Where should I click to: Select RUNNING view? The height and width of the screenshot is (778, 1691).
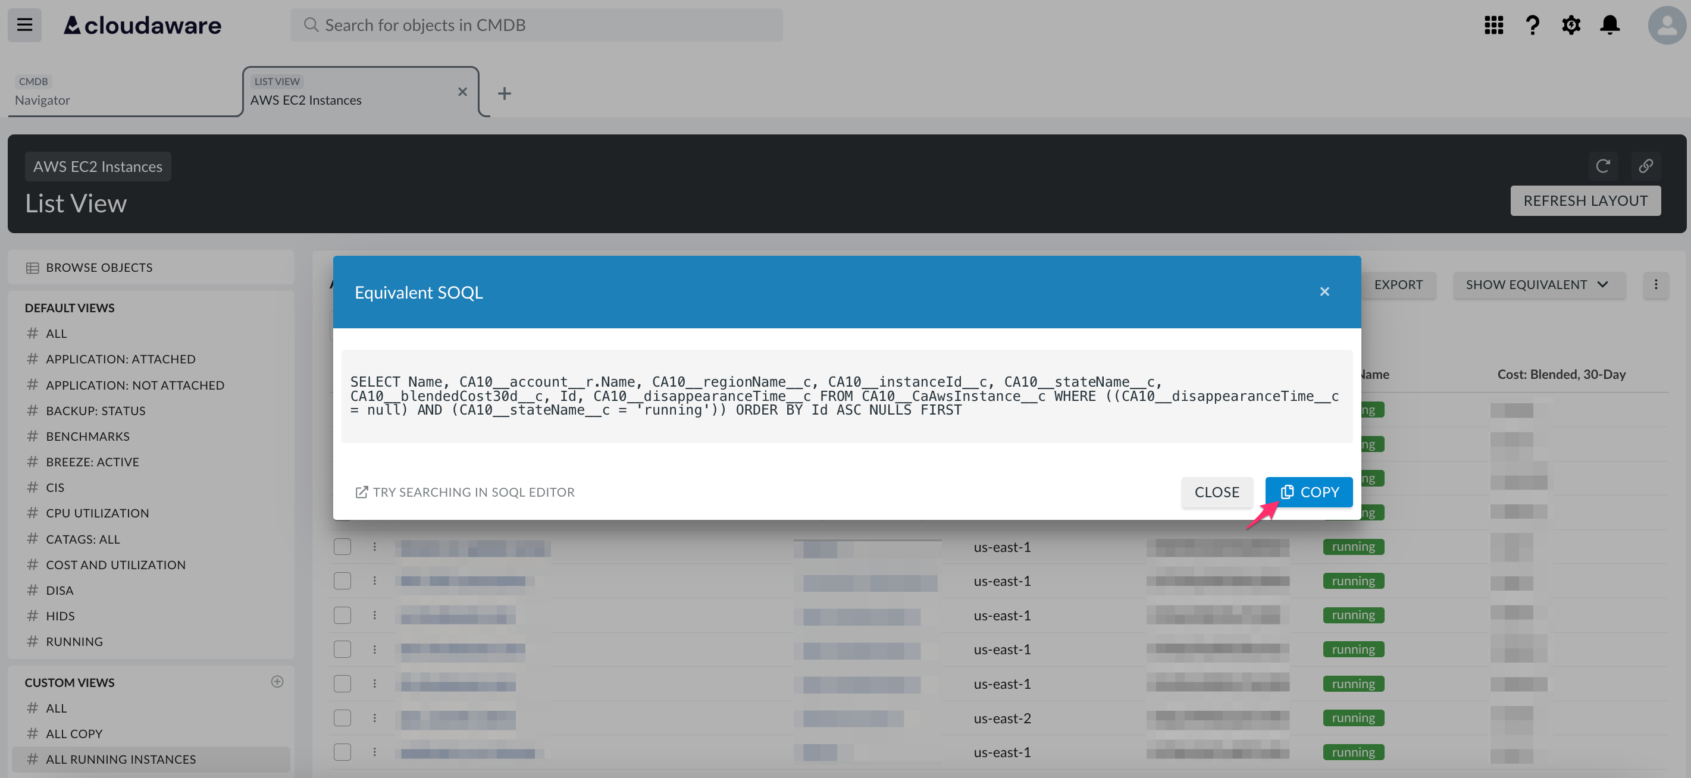coord(74,642)
